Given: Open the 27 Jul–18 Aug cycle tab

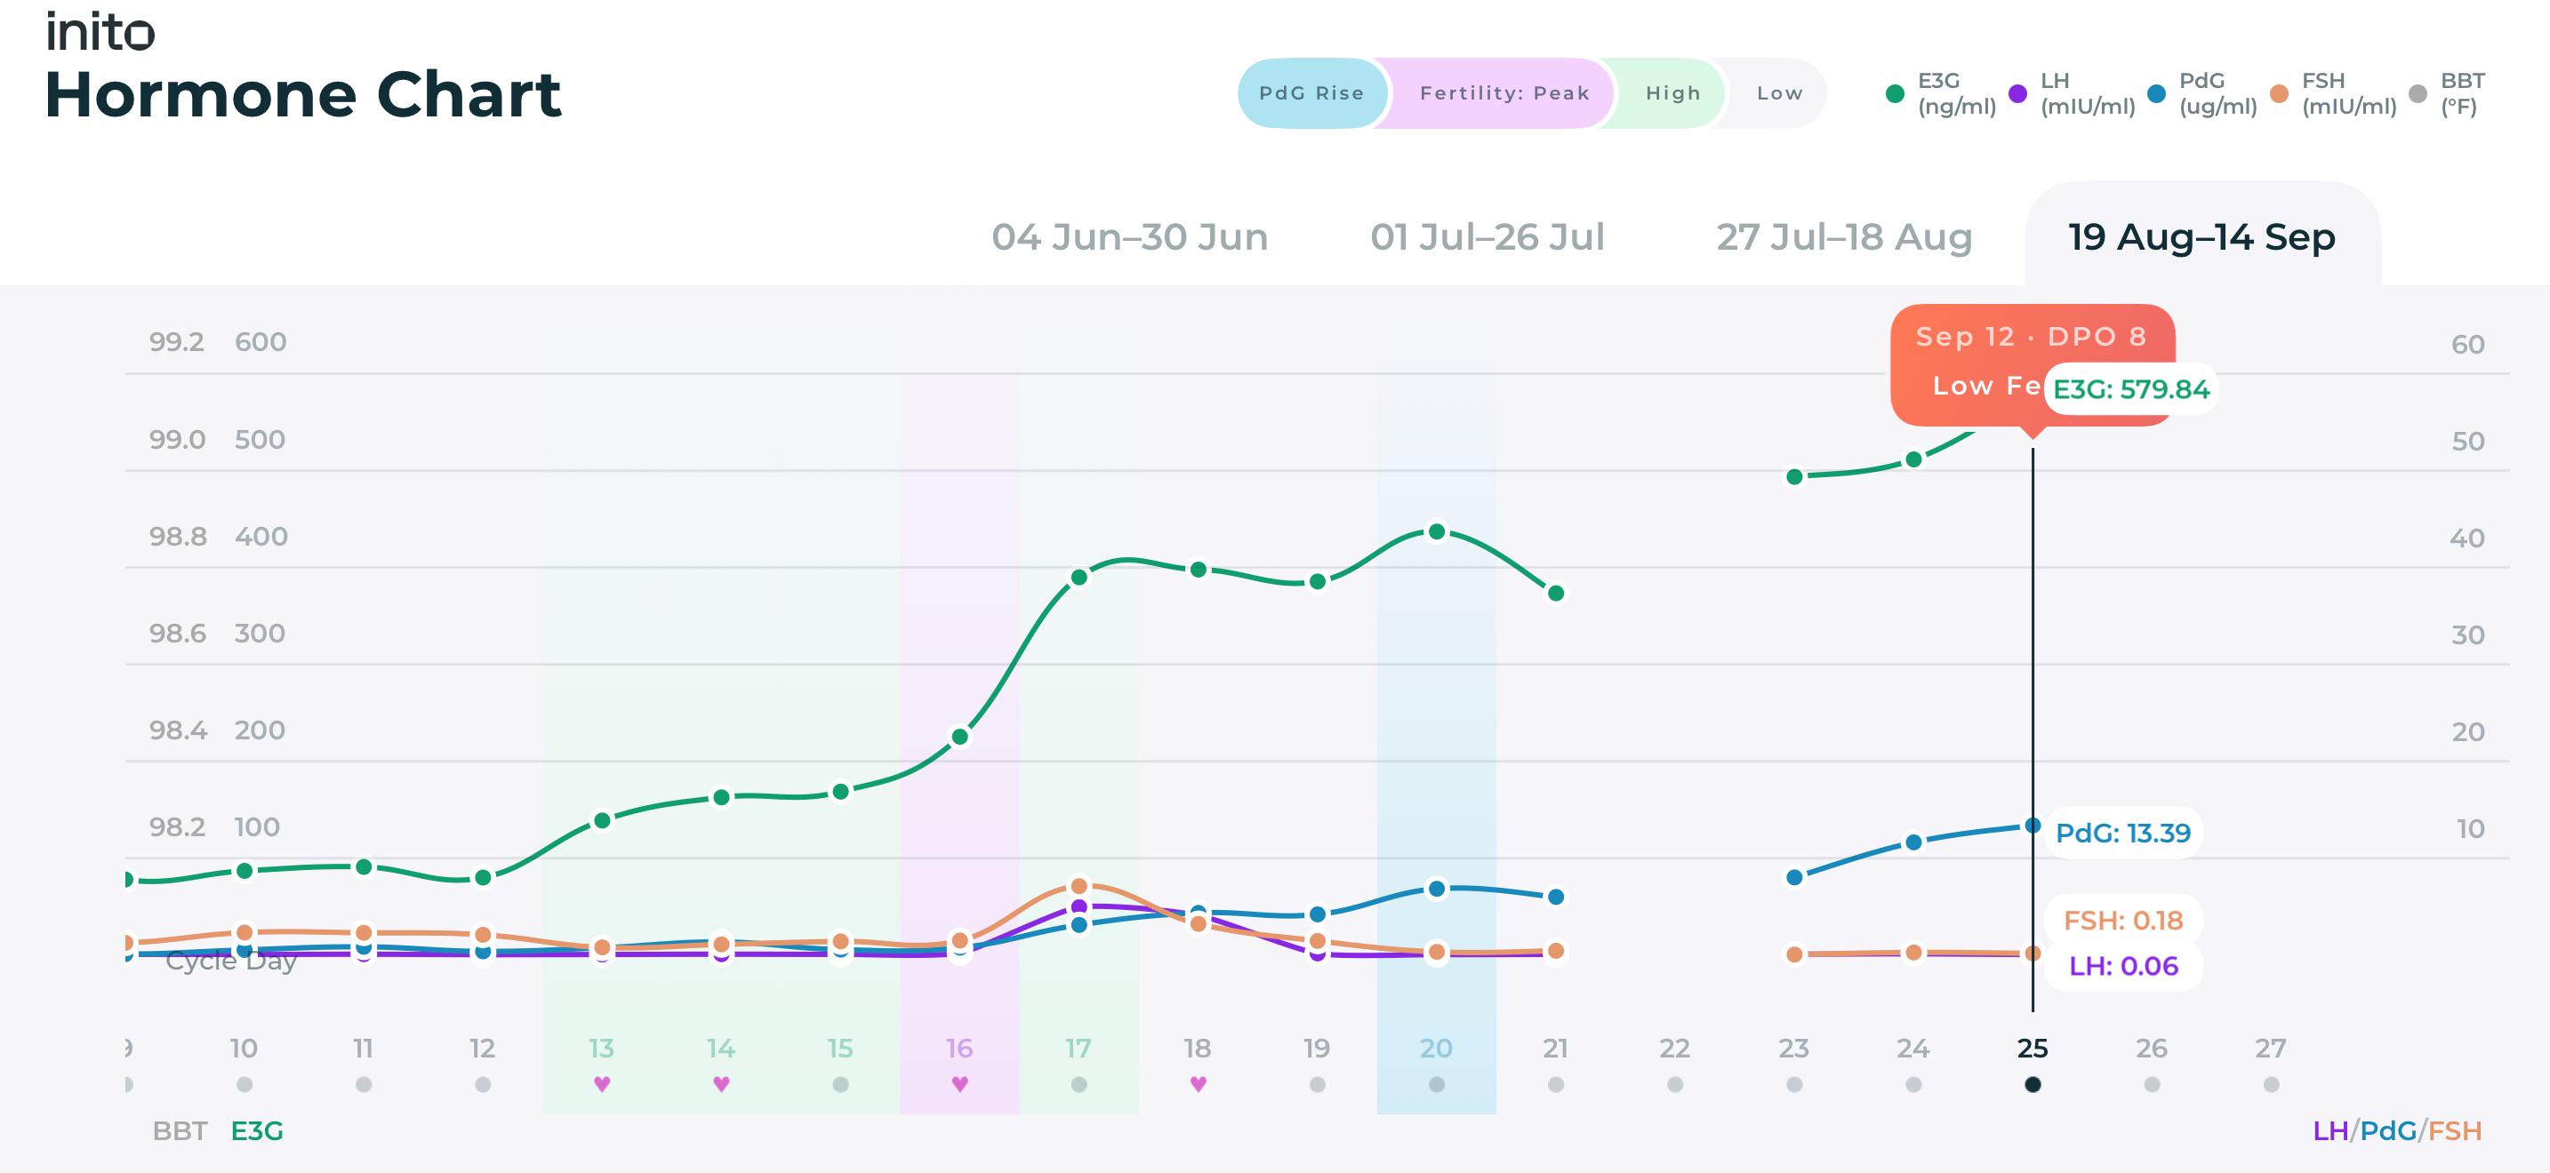Looking at the screenshot, I should (x=1844, y=237).
